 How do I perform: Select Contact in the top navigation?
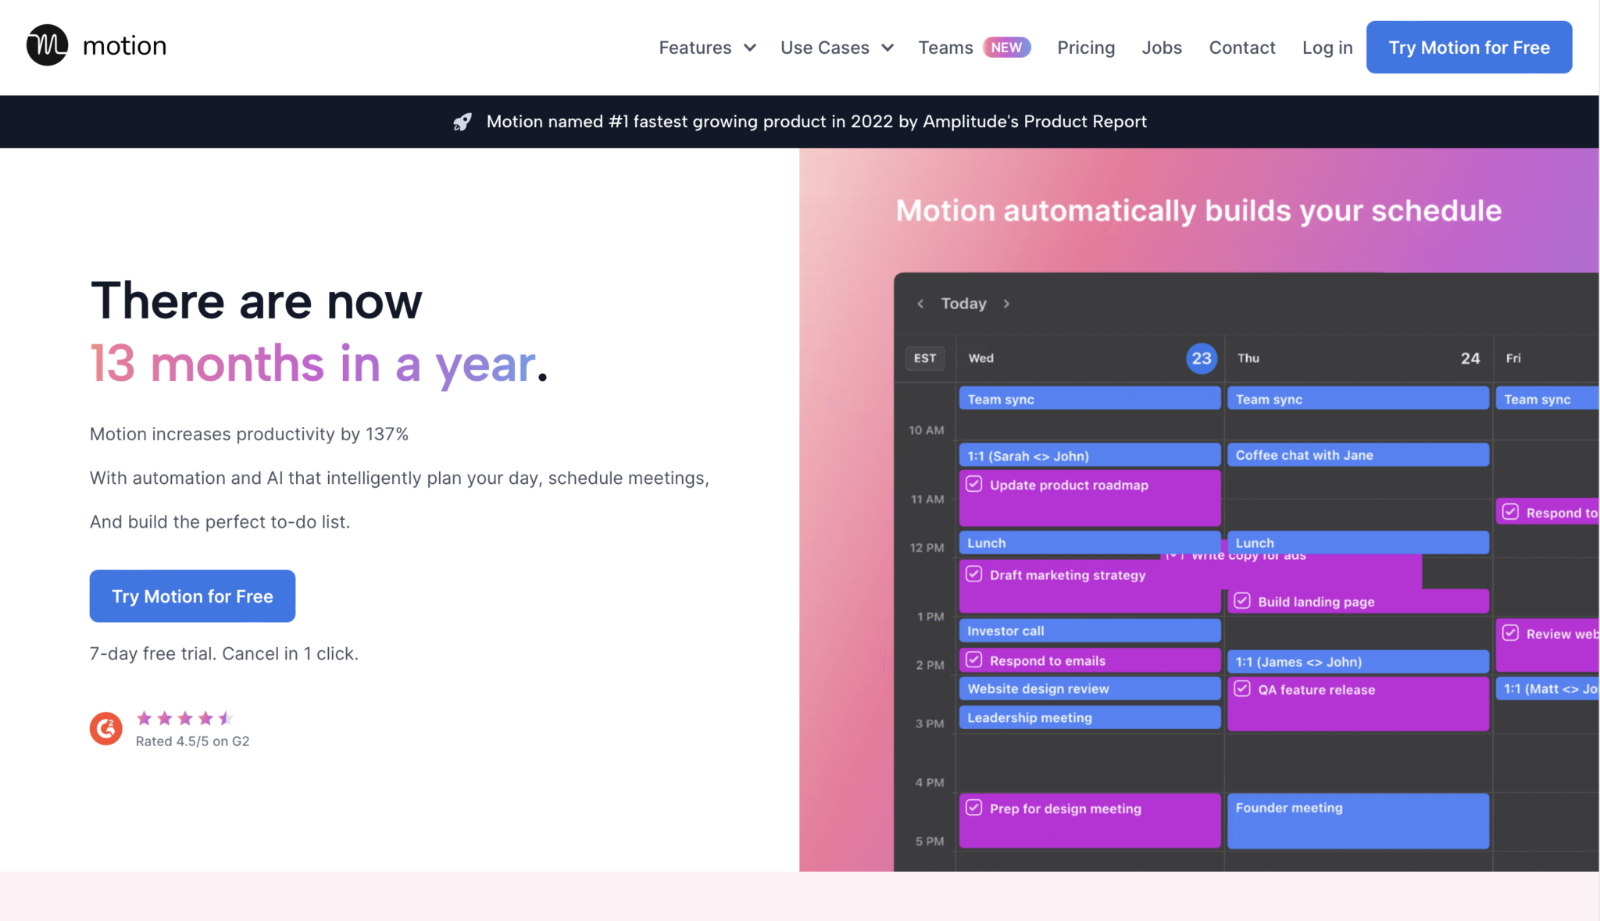[x=1241, y=47]
